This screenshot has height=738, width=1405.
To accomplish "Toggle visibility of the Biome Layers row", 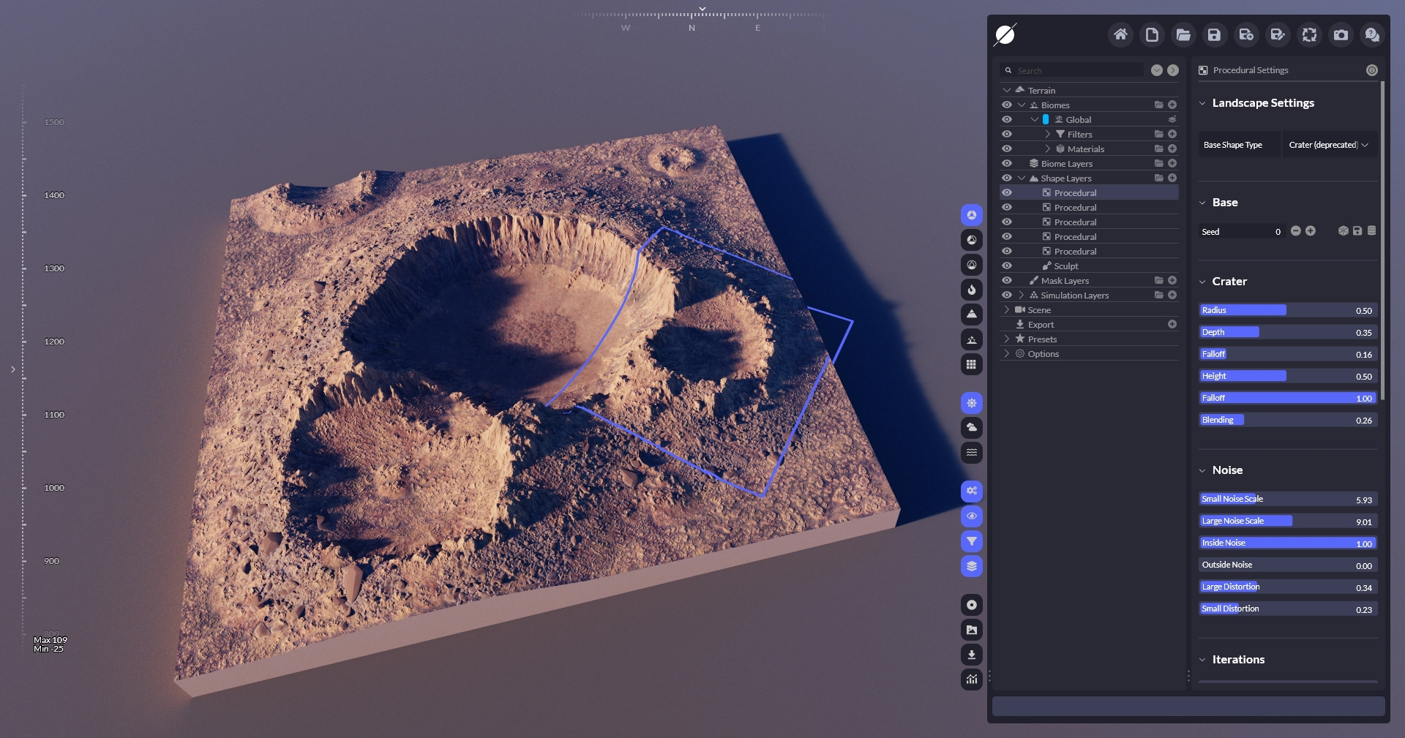I will coord(1007,164).
